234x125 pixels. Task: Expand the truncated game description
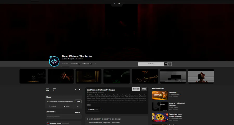pyautogui.click(x=88, y=105)
